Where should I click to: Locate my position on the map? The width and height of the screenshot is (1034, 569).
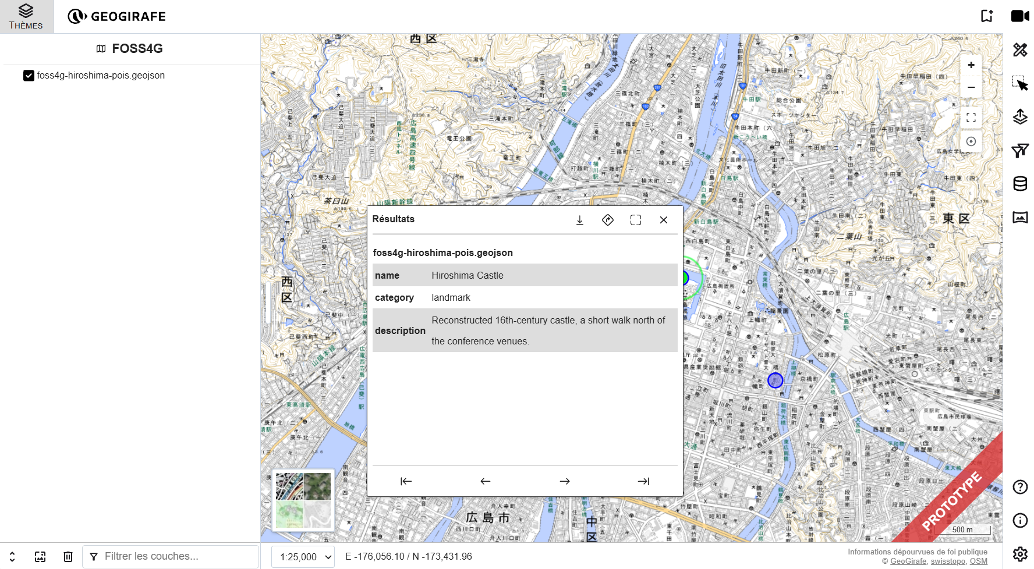coord(971,141)
